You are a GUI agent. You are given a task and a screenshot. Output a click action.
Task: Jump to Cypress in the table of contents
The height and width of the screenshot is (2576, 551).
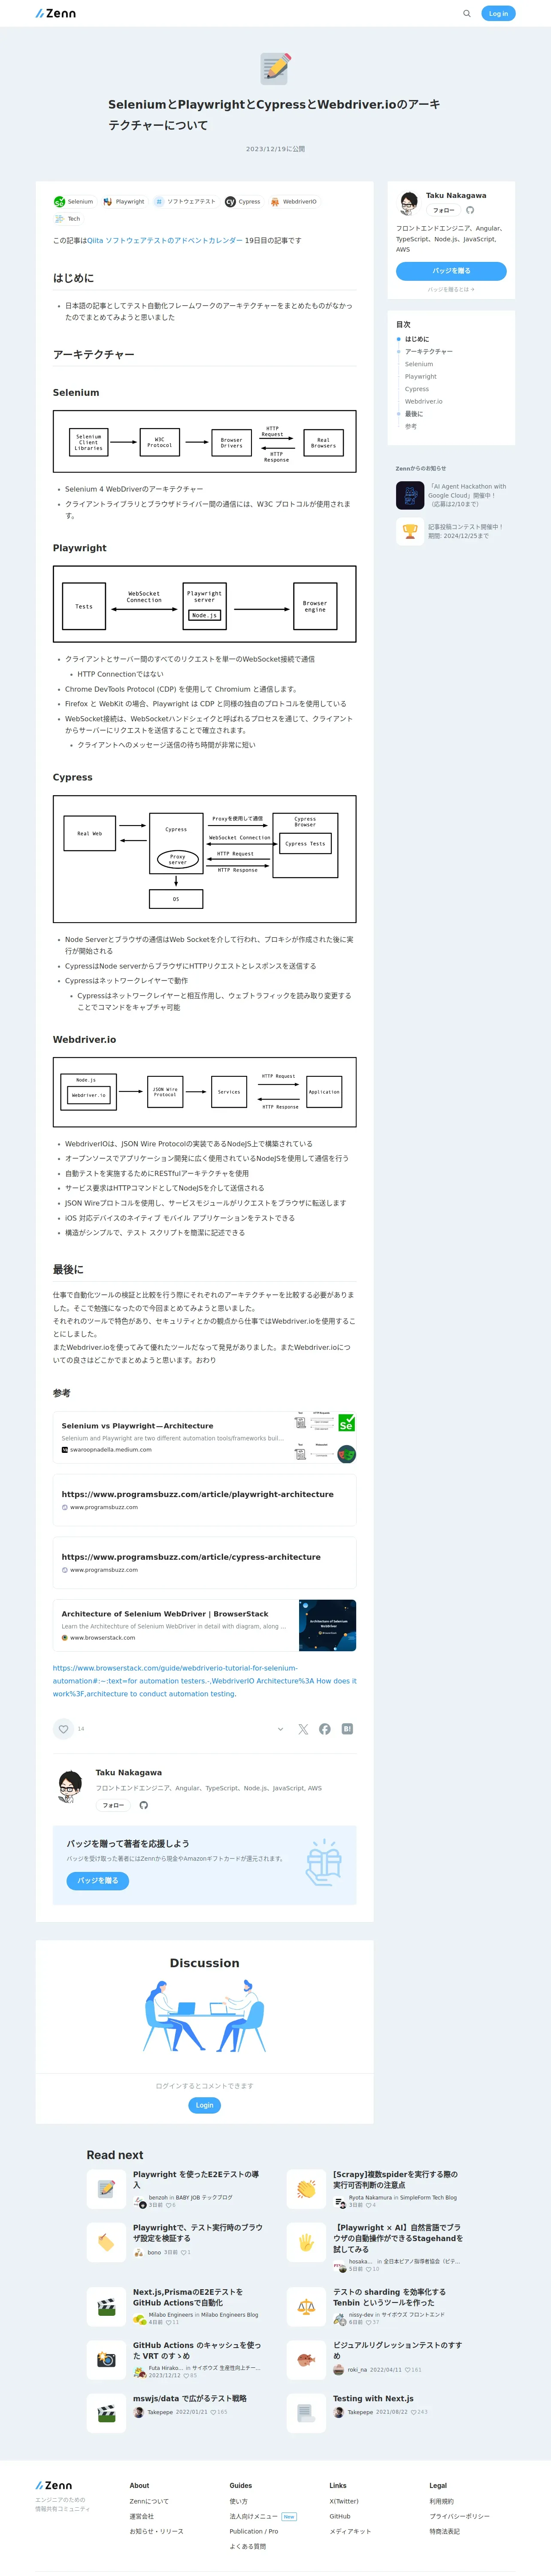coord(417,389)
